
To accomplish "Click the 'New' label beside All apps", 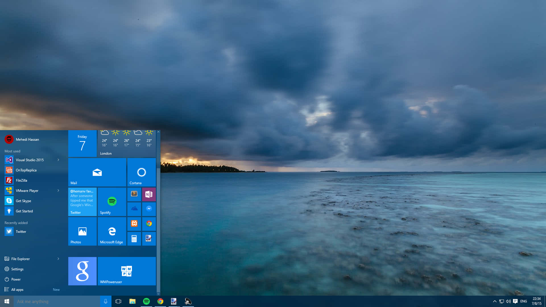I will click(x=56, y=289).
